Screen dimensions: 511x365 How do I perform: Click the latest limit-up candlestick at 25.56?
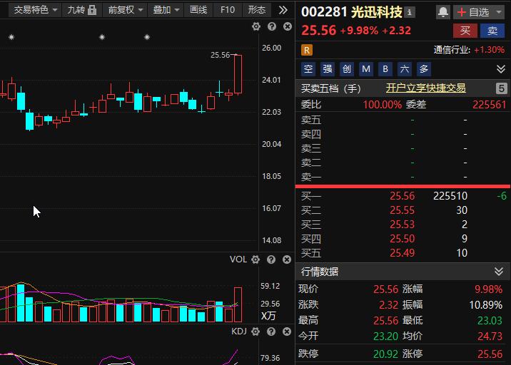coord(238,75)
